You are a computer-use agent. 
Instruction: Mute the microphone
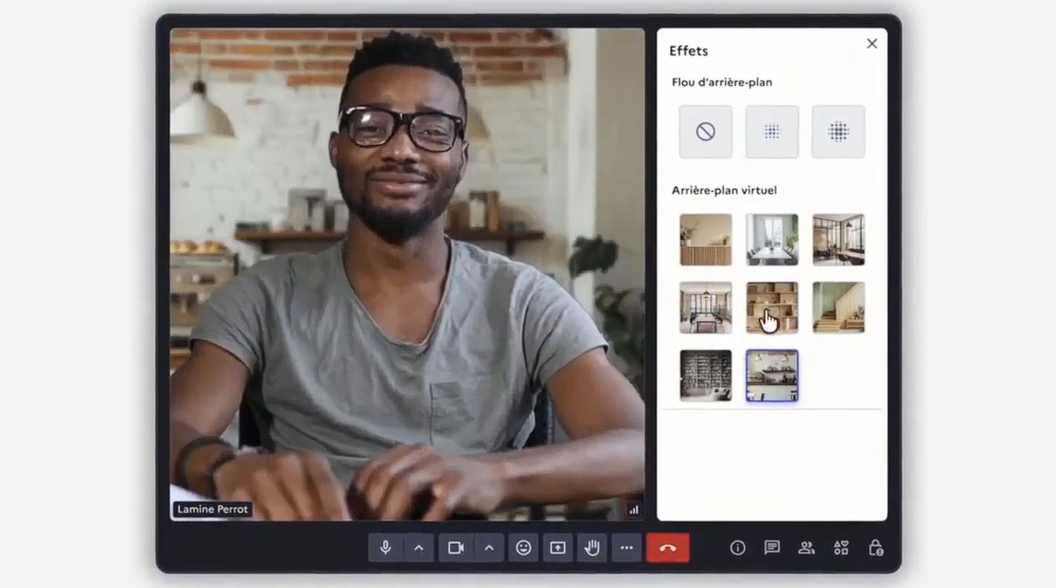click(x=385, y=548)
